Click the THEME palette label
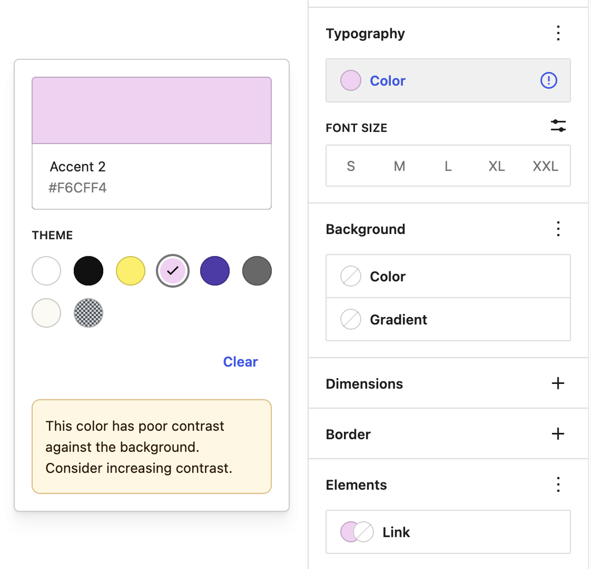The height and width of the screenshot is (569, 591). click(x=53, y=235)
